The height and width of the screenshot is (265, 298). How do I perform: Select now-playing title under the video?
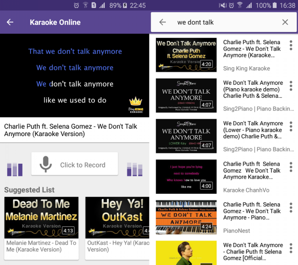(70, 130)
